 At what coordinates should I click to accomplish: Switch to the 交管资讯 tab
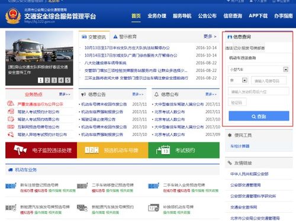pyautogui.click(x=94, y=37)
